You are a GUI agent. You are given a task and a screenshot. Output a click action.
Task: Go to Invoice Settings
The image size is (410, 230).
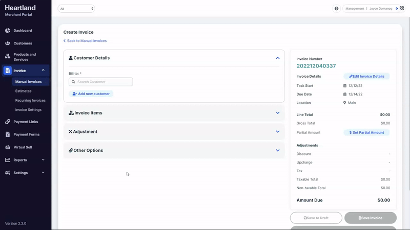(x=28, y=110)
